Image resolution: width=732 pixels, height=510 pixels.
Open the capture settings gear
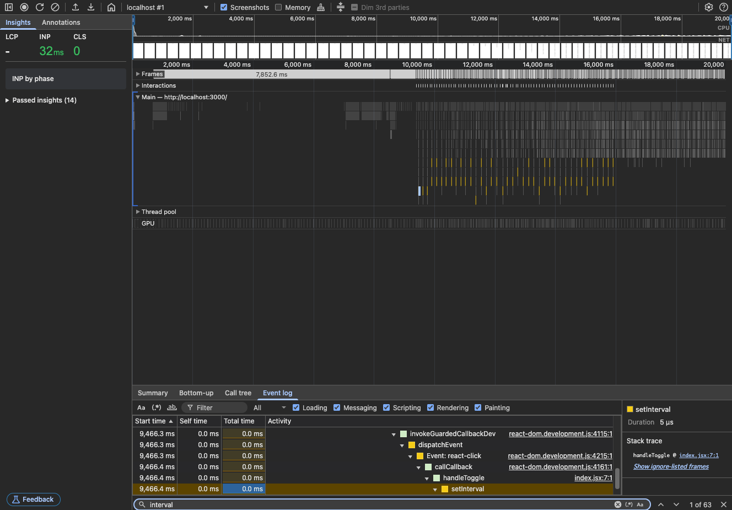pyautogui.click(x=709, y=7)
